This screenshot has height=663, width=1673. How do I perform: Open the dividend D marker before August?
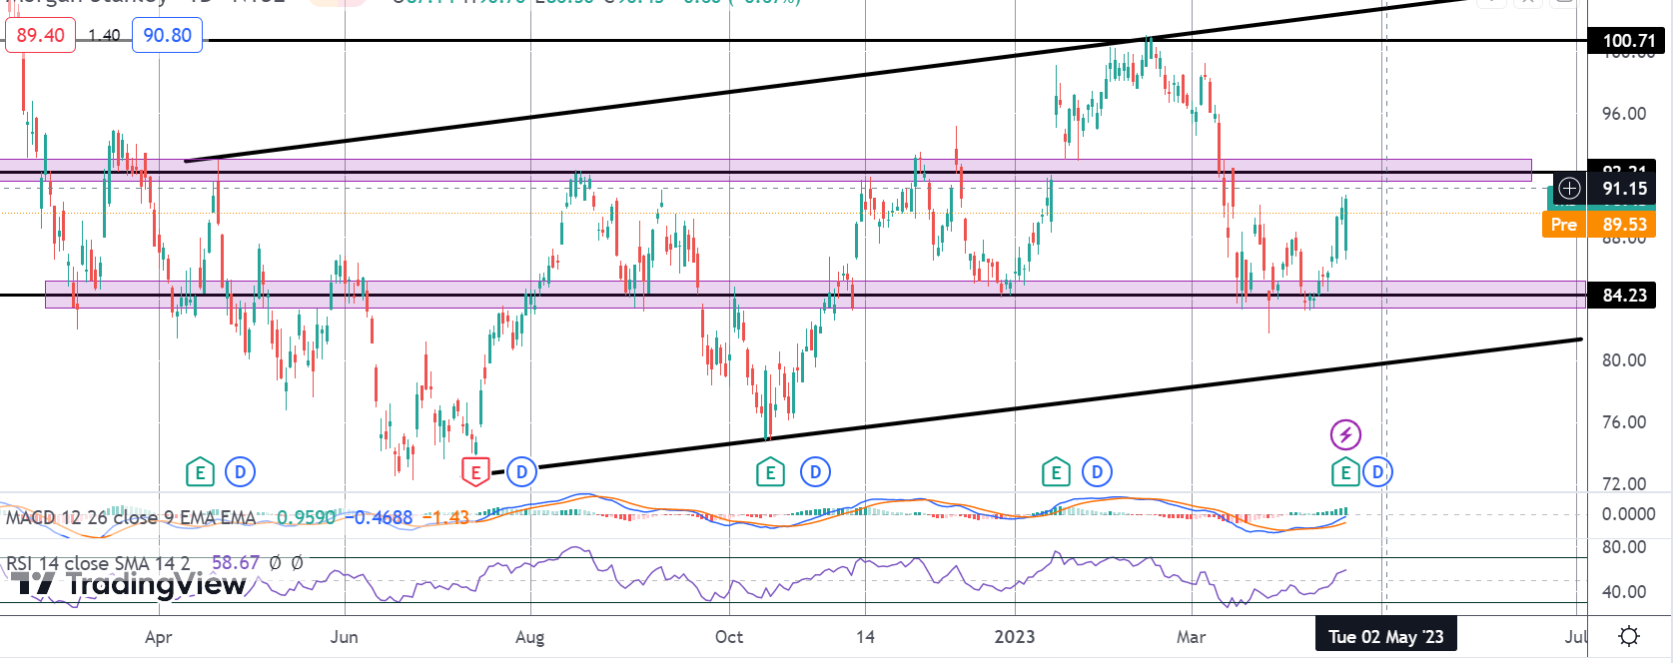point(521,472)
